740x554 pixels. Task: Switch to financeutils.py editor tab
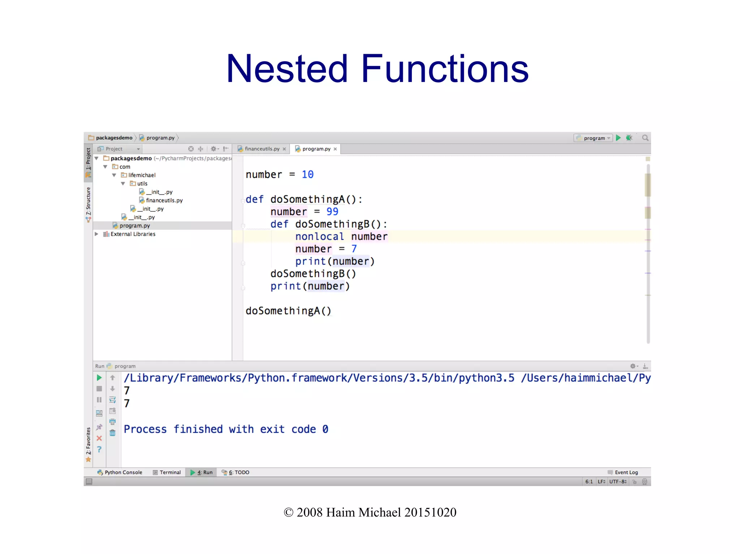(262, 149)
